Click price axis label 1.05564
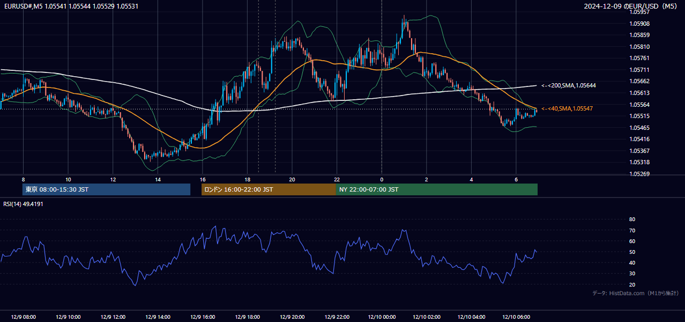The width and height of the screenshot is (685, 322). coord(639,105)
